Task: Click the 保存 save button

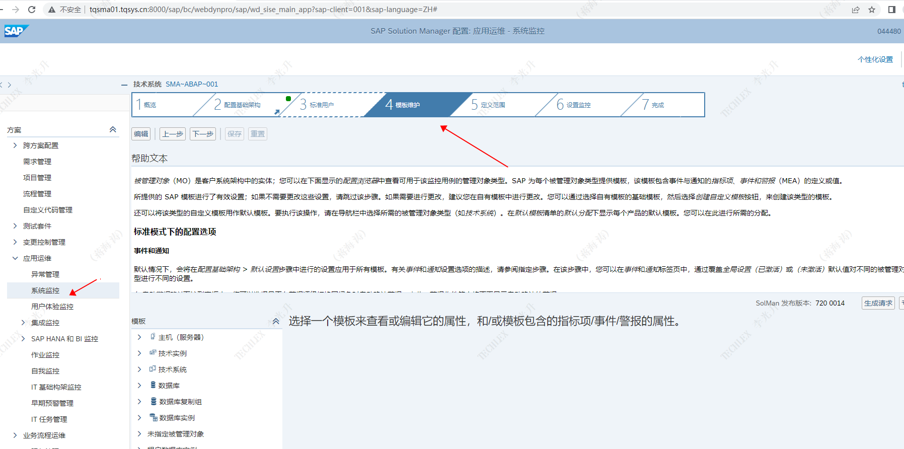Action: [x=235, y=134]
